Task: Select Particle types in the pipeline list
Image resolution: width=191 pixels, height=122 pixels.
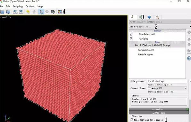Action: coord(145,54)
